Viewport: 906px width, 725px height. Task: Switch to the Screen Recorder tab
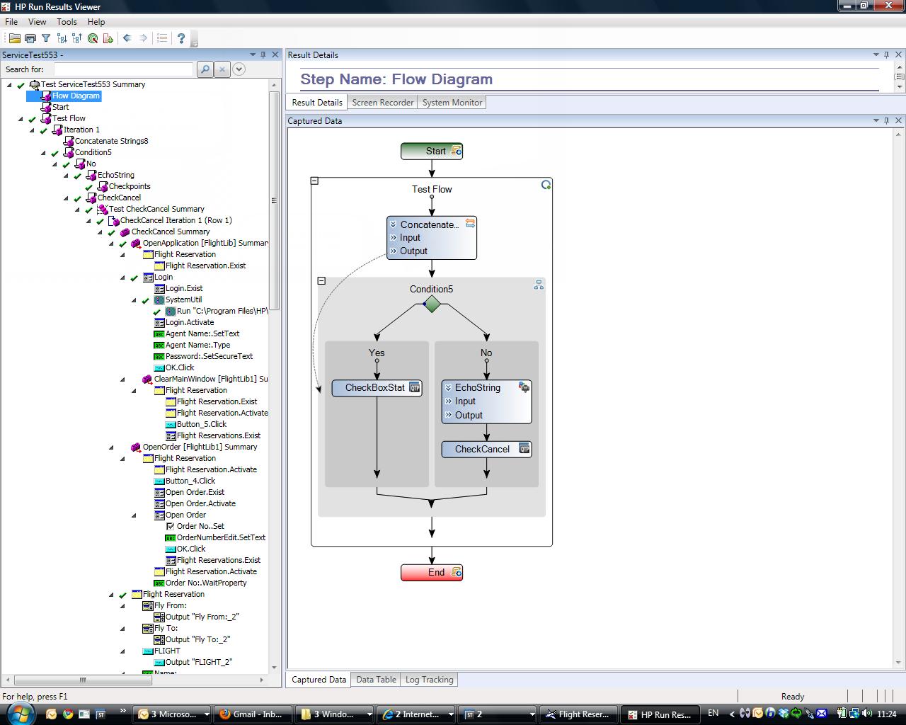tap(382, 103)
